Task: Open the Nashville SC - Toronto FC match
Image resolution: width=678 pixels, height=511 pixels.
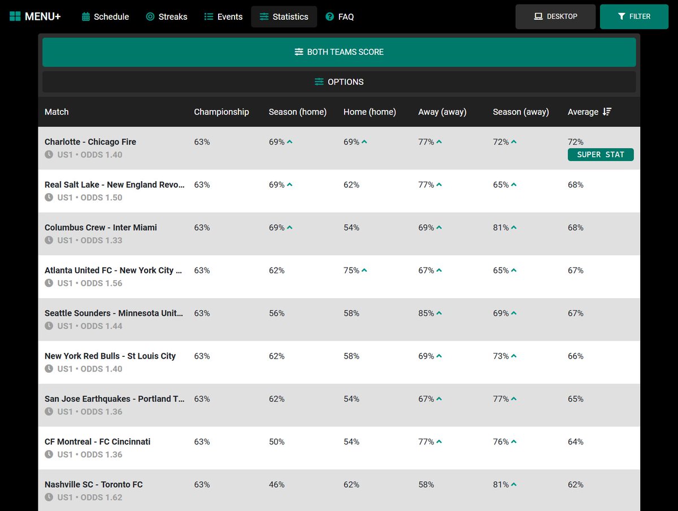Action: pos(94,485)
